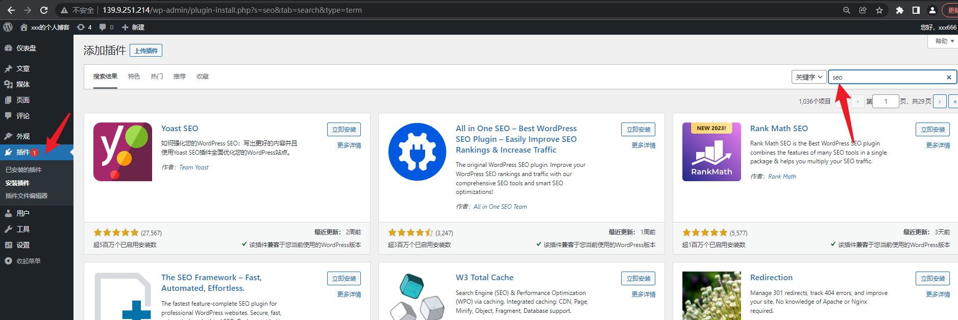Switch to the 特色 tab
The image size is (958, 320).
(134, 77)
